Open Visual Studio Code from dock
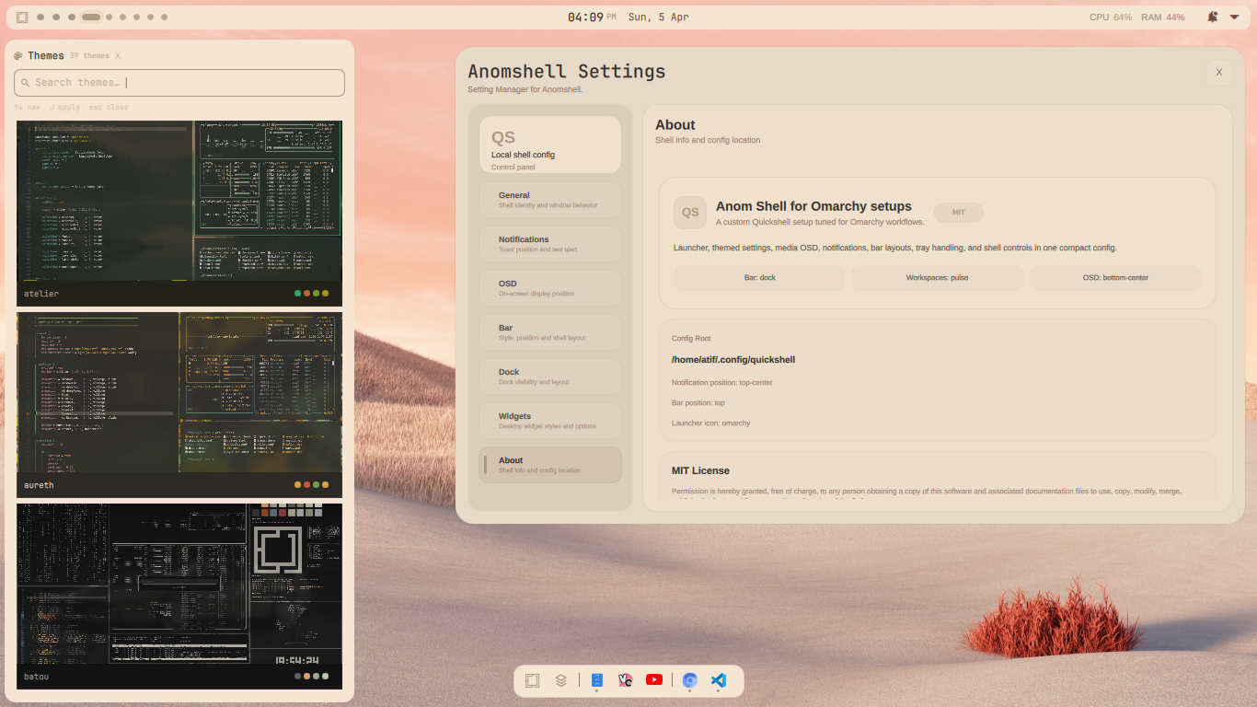 [x=719, y=680]
